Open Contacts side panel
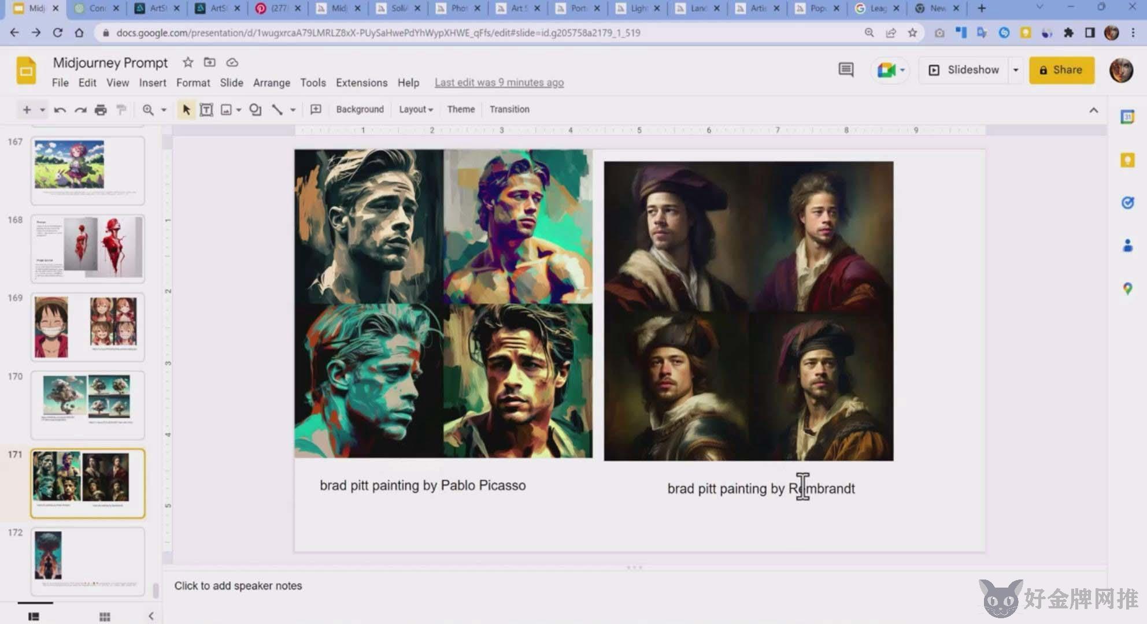 pos(1127,246)
